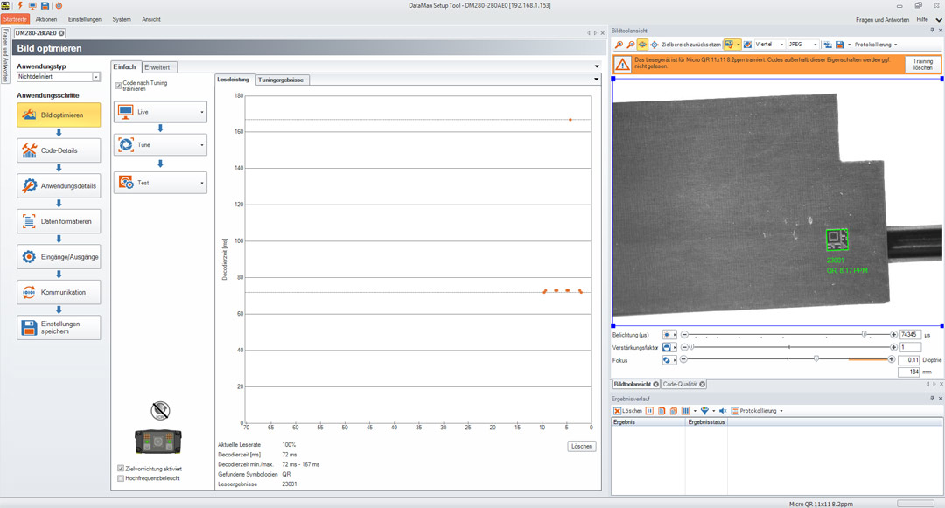Go to Anwendungsdetails step

(59, 186)
